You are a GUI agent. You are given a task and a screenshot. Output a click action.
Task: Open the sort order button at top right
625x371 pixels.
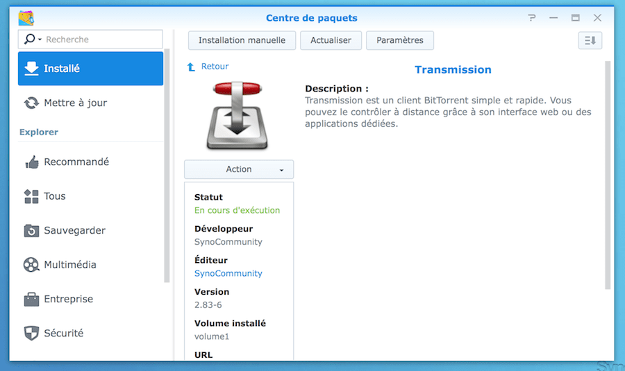[x=590, y=40]
